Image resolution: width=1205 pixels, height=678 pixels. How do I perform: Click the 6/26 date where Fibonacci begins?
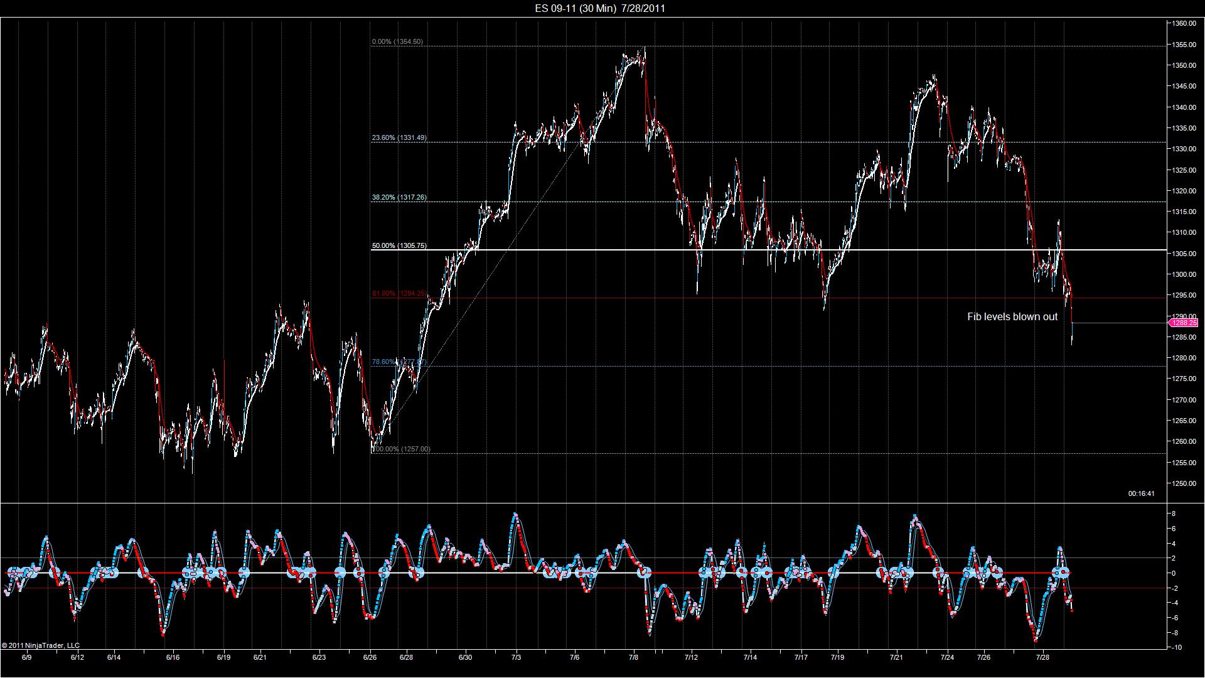pyautogui.click(x=370, y=657)
